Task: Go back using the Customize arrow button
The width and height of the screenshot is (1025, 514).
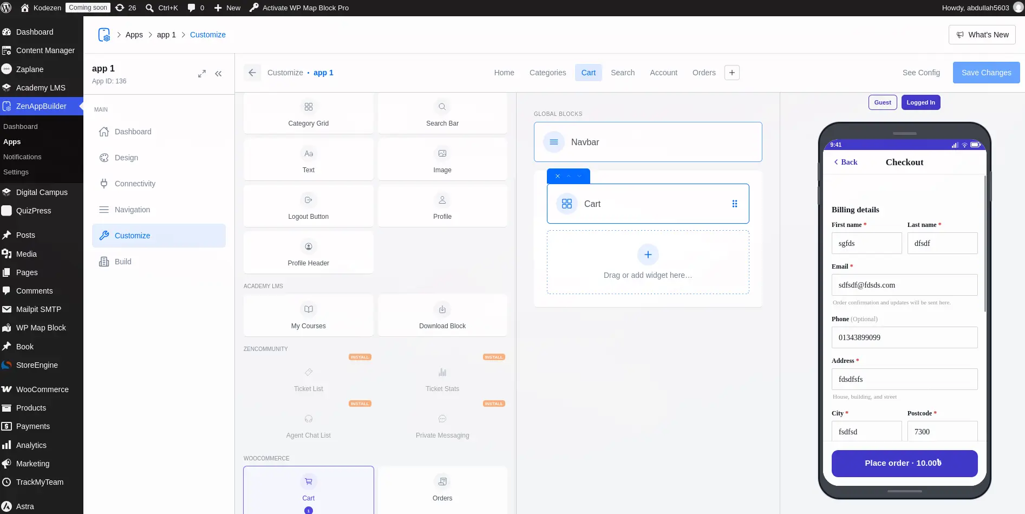Action: click(x=252, y=73)
